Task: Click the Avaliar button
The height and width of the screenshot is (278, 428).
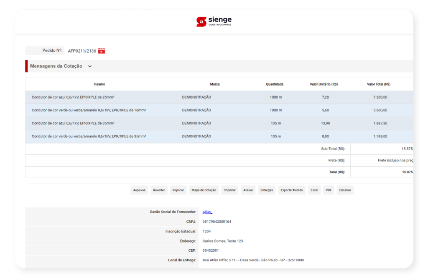Action: pos(248,190)
